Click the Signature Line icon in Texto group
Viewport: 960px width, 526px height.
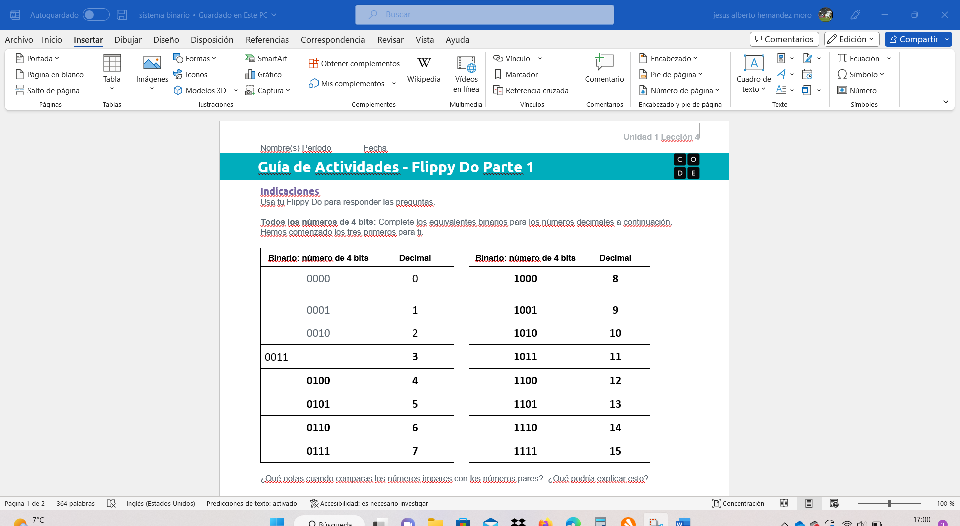807,58
